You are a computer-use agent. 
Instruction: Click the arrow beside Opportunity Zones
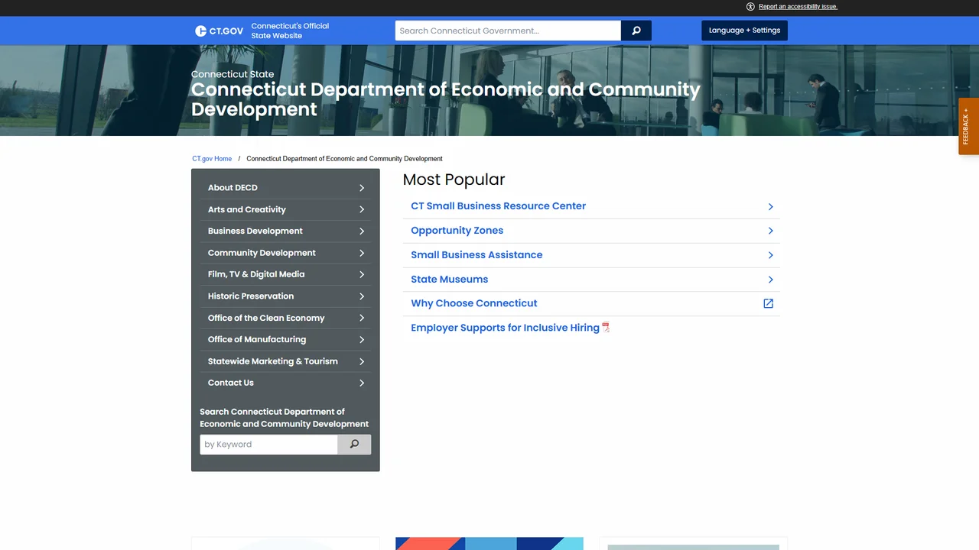770,231
